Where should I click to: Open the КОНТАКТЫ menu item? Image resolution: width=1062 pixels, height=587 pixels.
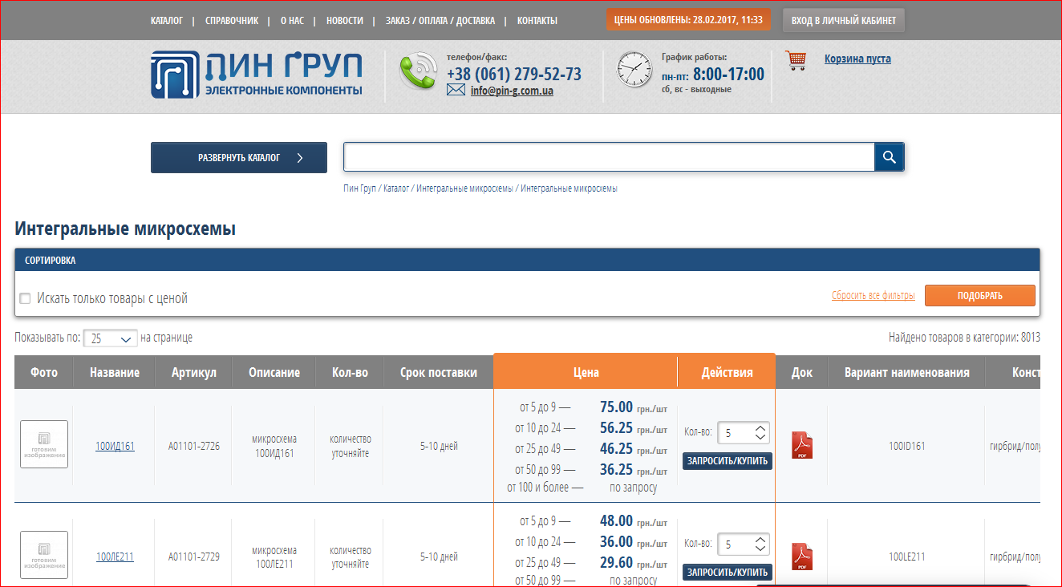point(536,21)
